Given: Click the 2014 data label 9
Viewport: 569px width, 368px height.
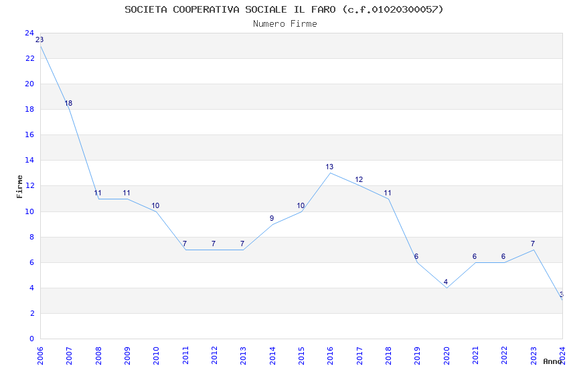Looking at the screenshot, I should tap(271, 218).
